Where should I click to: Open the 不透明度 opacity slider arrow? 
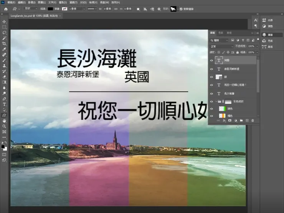257,46
